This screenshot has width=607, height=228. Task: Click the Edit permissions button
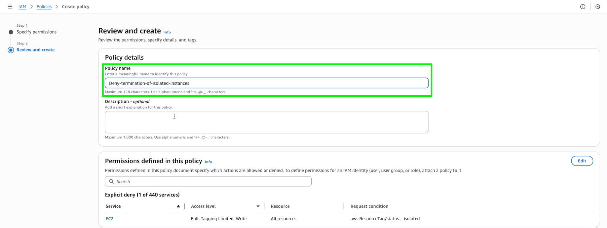582,161
